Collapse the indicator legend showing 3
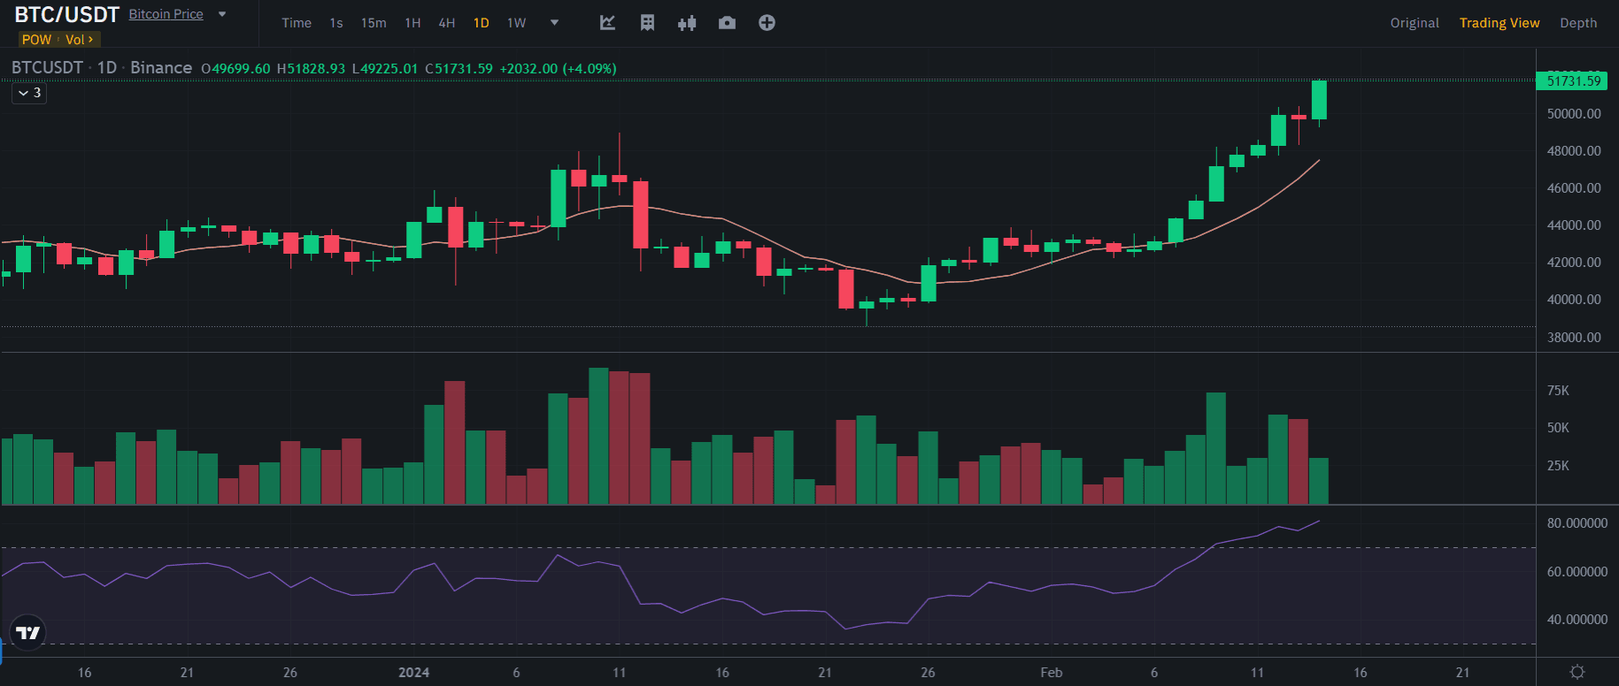Viewport: 1619px width, 686px height. [29, 93]
